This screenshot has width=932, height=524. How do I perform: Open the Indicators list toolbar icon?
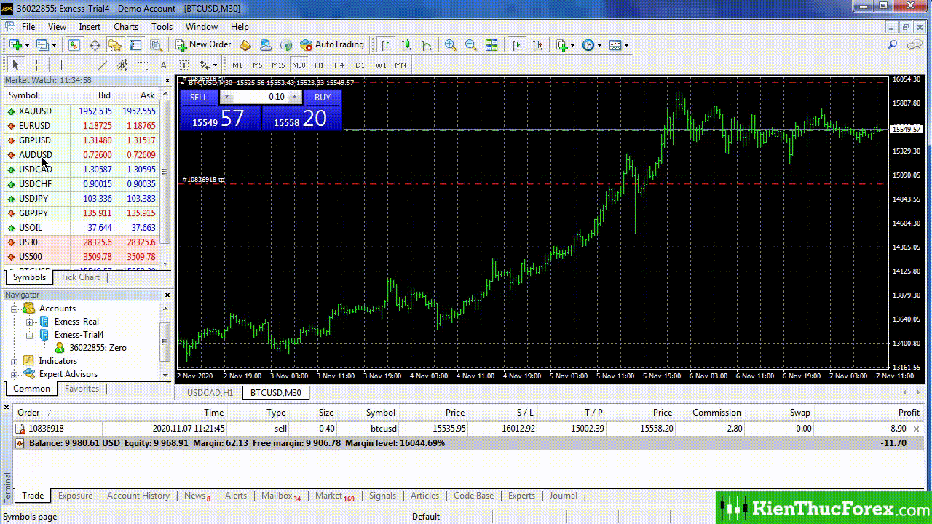tap(562, 45)
